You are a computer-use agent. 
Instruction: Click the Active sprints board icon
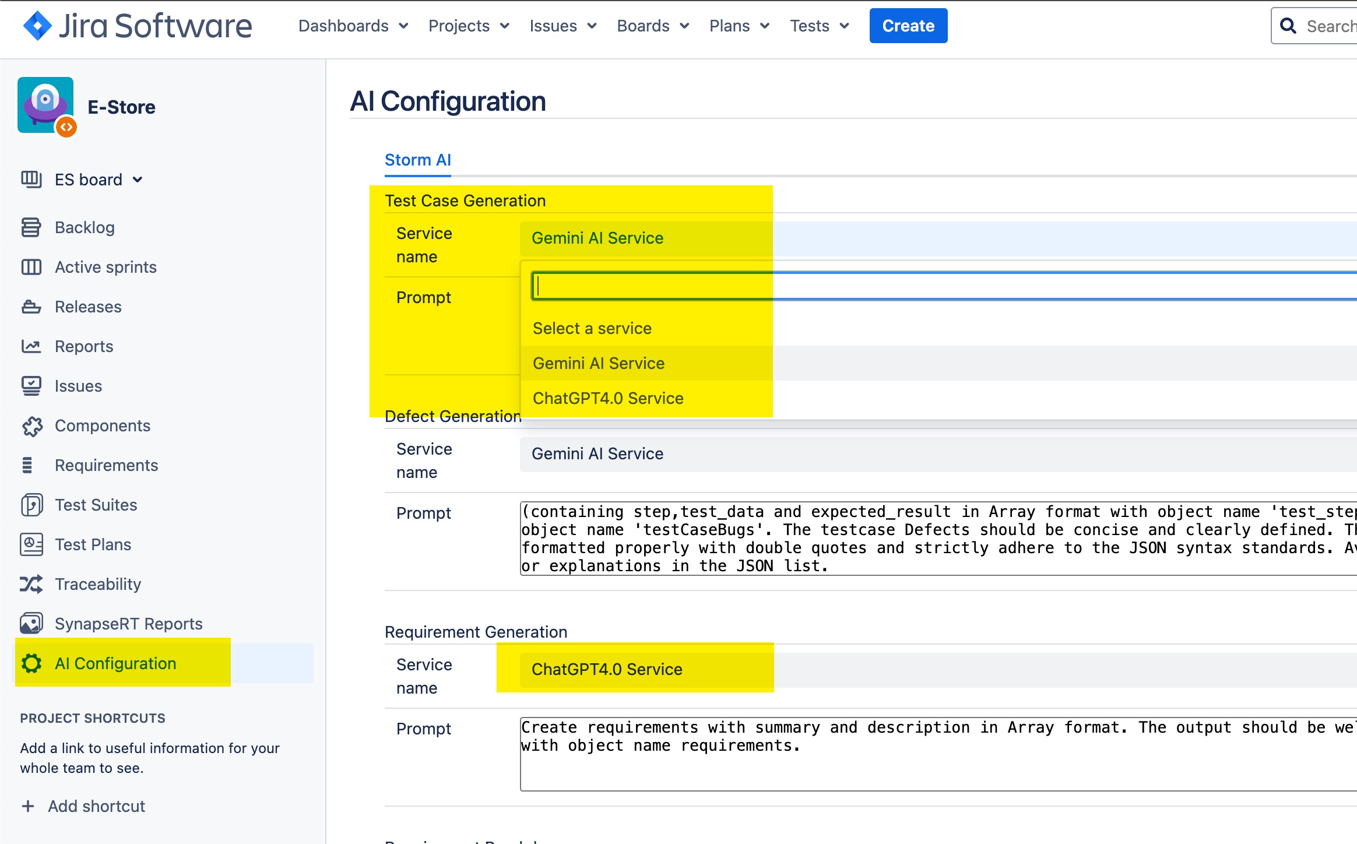point(31,267)
